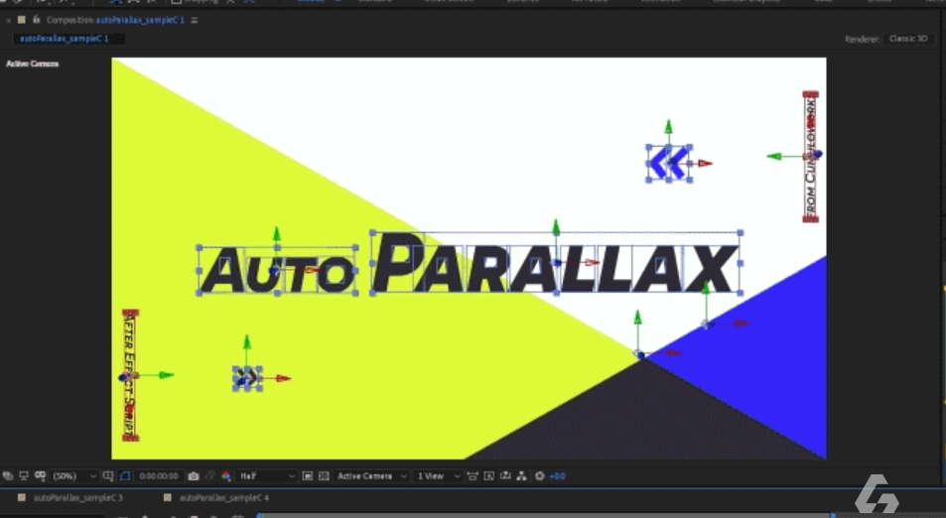Open the Fast Previews icon

point(489,476)
